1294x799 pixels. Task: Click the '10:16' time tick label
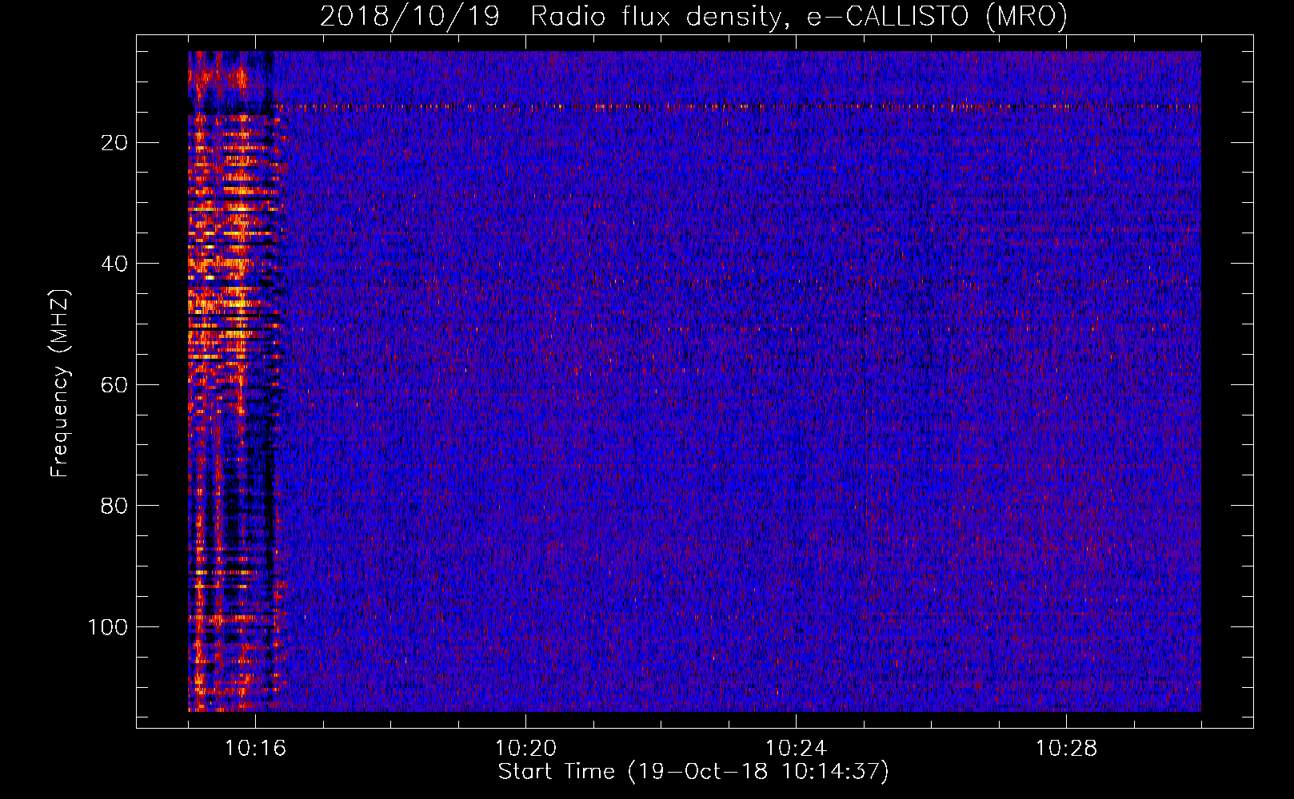click(255, 748)
